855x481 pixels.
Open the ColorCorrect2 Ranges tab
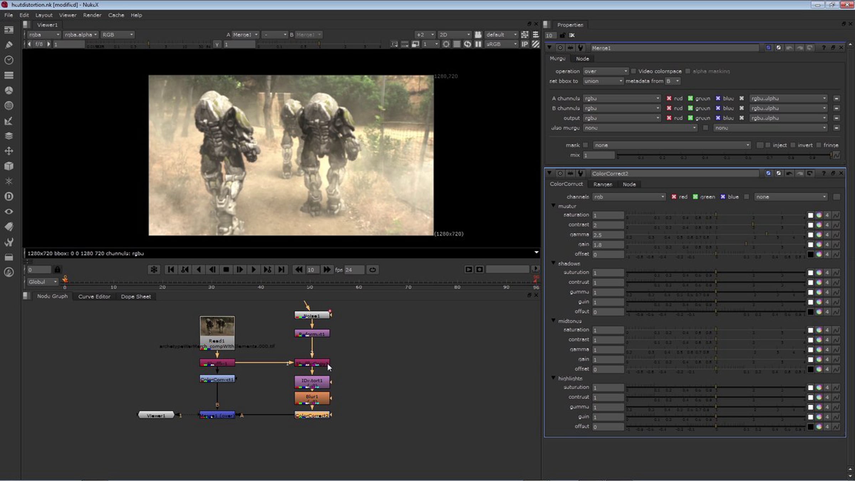coord(603,184)
